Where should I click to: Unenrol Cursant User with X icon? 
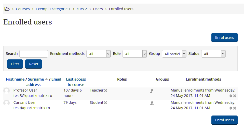(235, 108)
